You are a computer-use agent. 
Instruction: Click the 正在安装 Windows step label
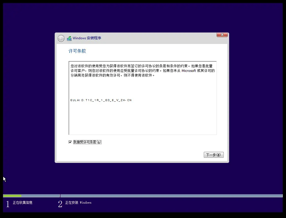tap(78, 202)
